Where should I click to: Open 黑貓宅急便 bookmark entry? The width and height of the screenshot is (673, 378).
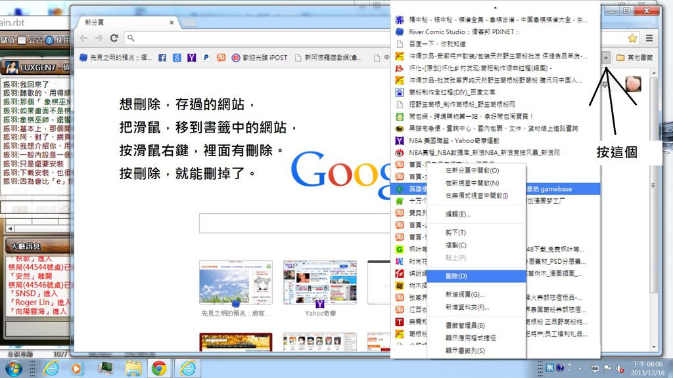[x=496, y=129]
